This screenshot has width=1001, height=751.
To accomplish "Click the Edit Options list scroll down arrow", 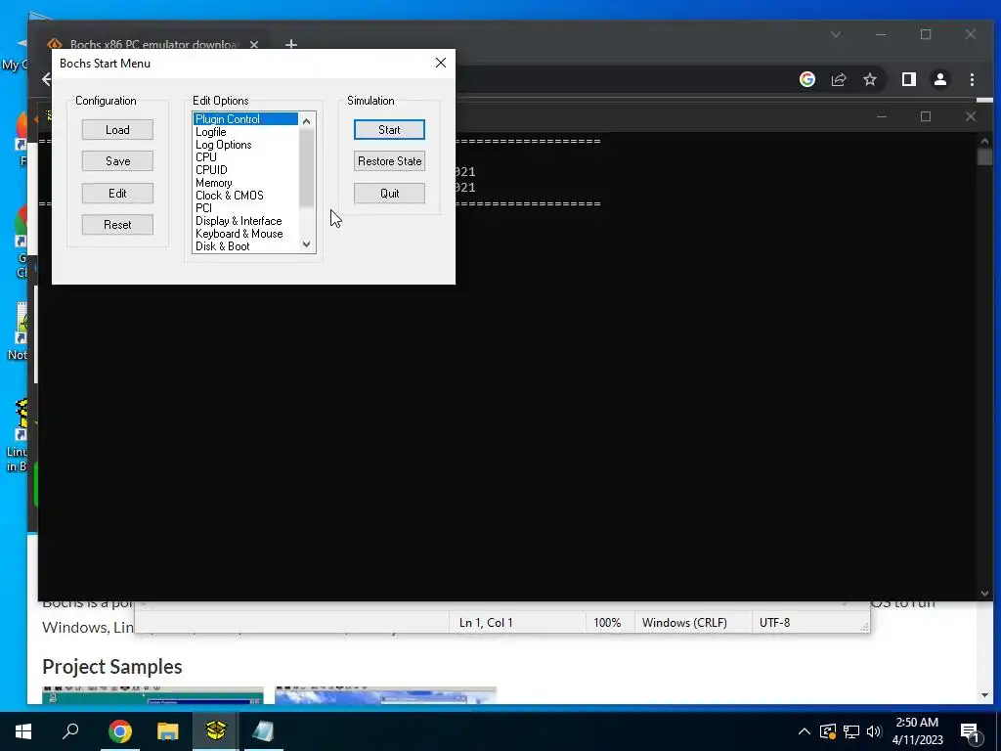I will tap(306, 243).
